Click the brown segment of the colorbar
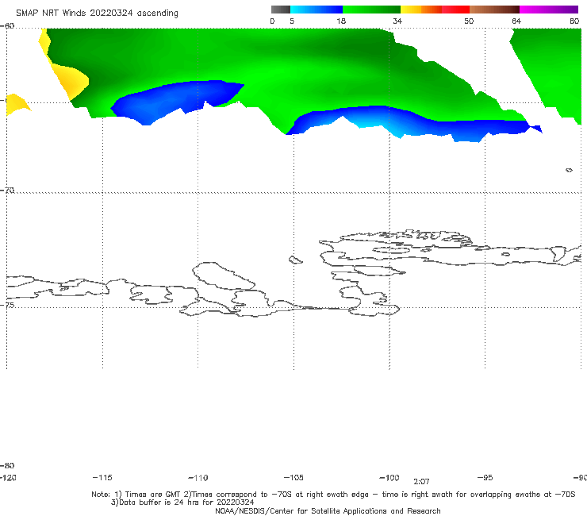 click(494, 10)
